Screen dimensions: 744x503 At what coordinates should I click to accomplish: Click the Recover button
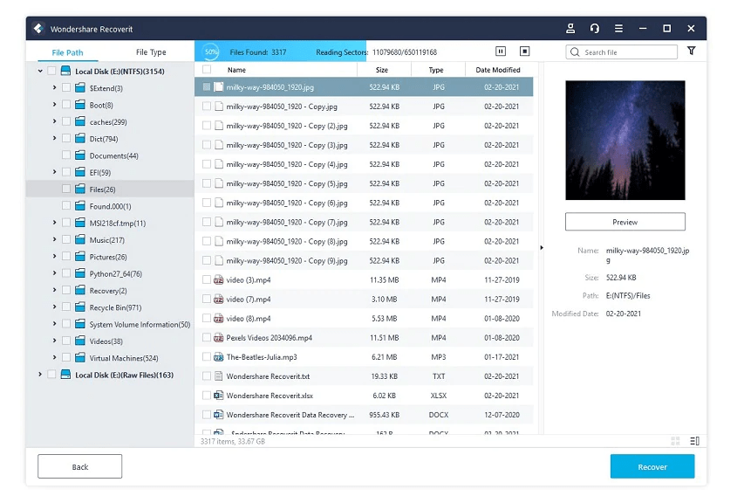[x=652, y=467]
